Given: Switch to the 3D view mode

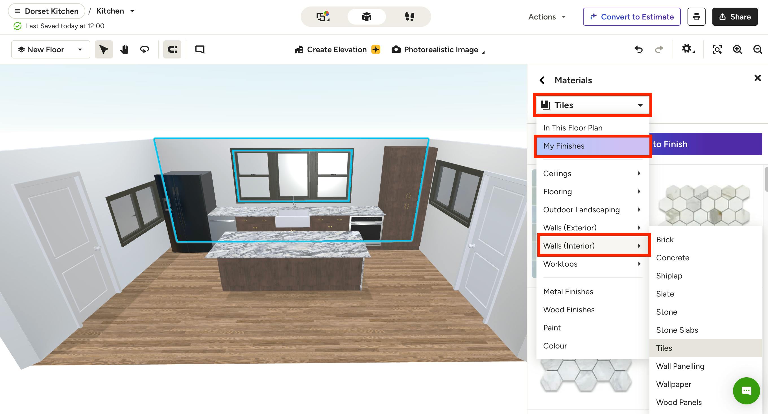Looking at the screenshot, I should click(366, 17).
